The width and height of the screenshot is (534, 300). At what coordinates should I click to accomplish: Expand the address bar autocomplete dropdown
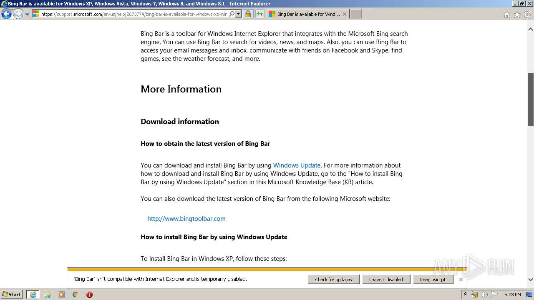(x=239, y=14)
